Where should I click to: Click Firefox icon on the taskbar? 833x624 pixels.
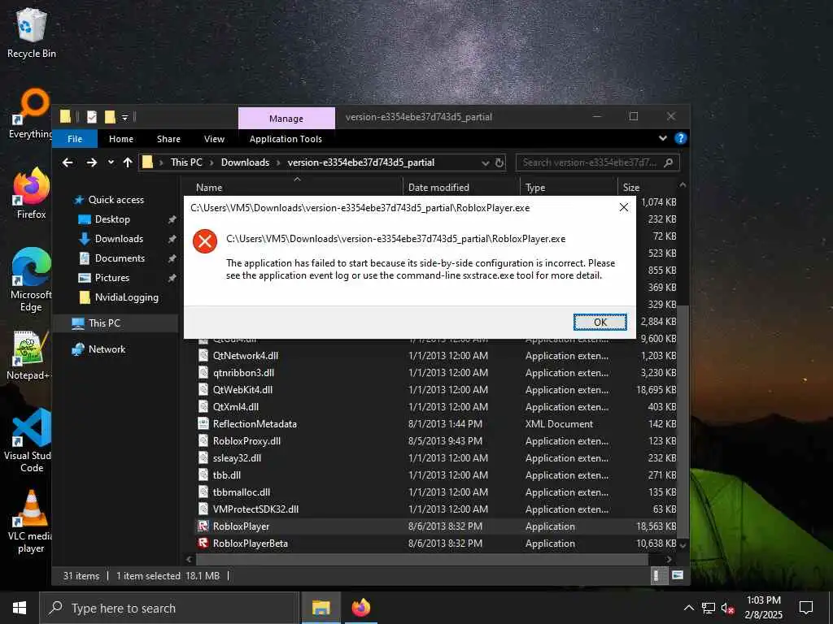[x=360, y=608]
